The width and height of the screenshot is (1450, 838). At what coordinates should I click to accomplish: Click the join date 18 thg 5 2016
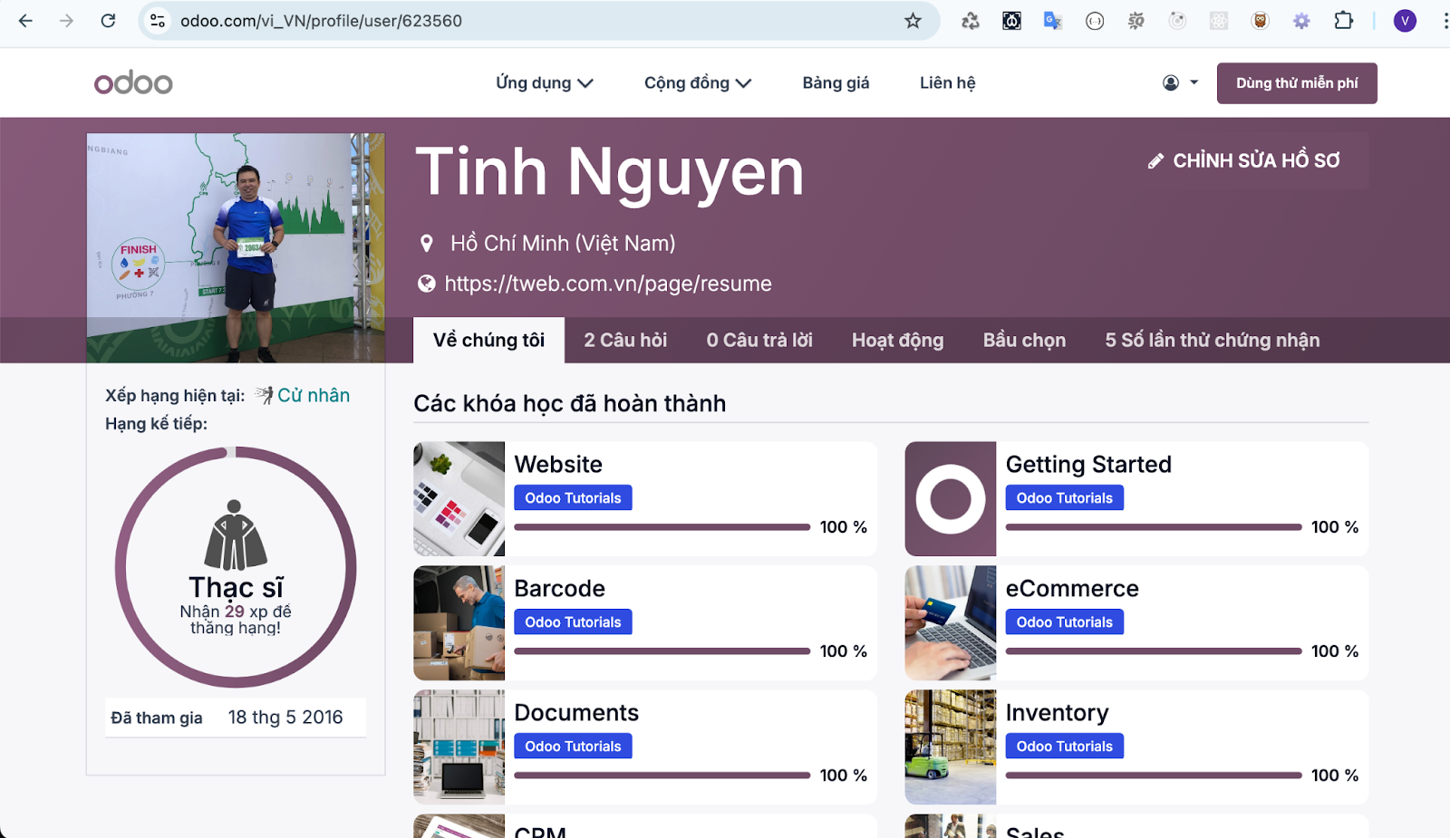[285, 717]
